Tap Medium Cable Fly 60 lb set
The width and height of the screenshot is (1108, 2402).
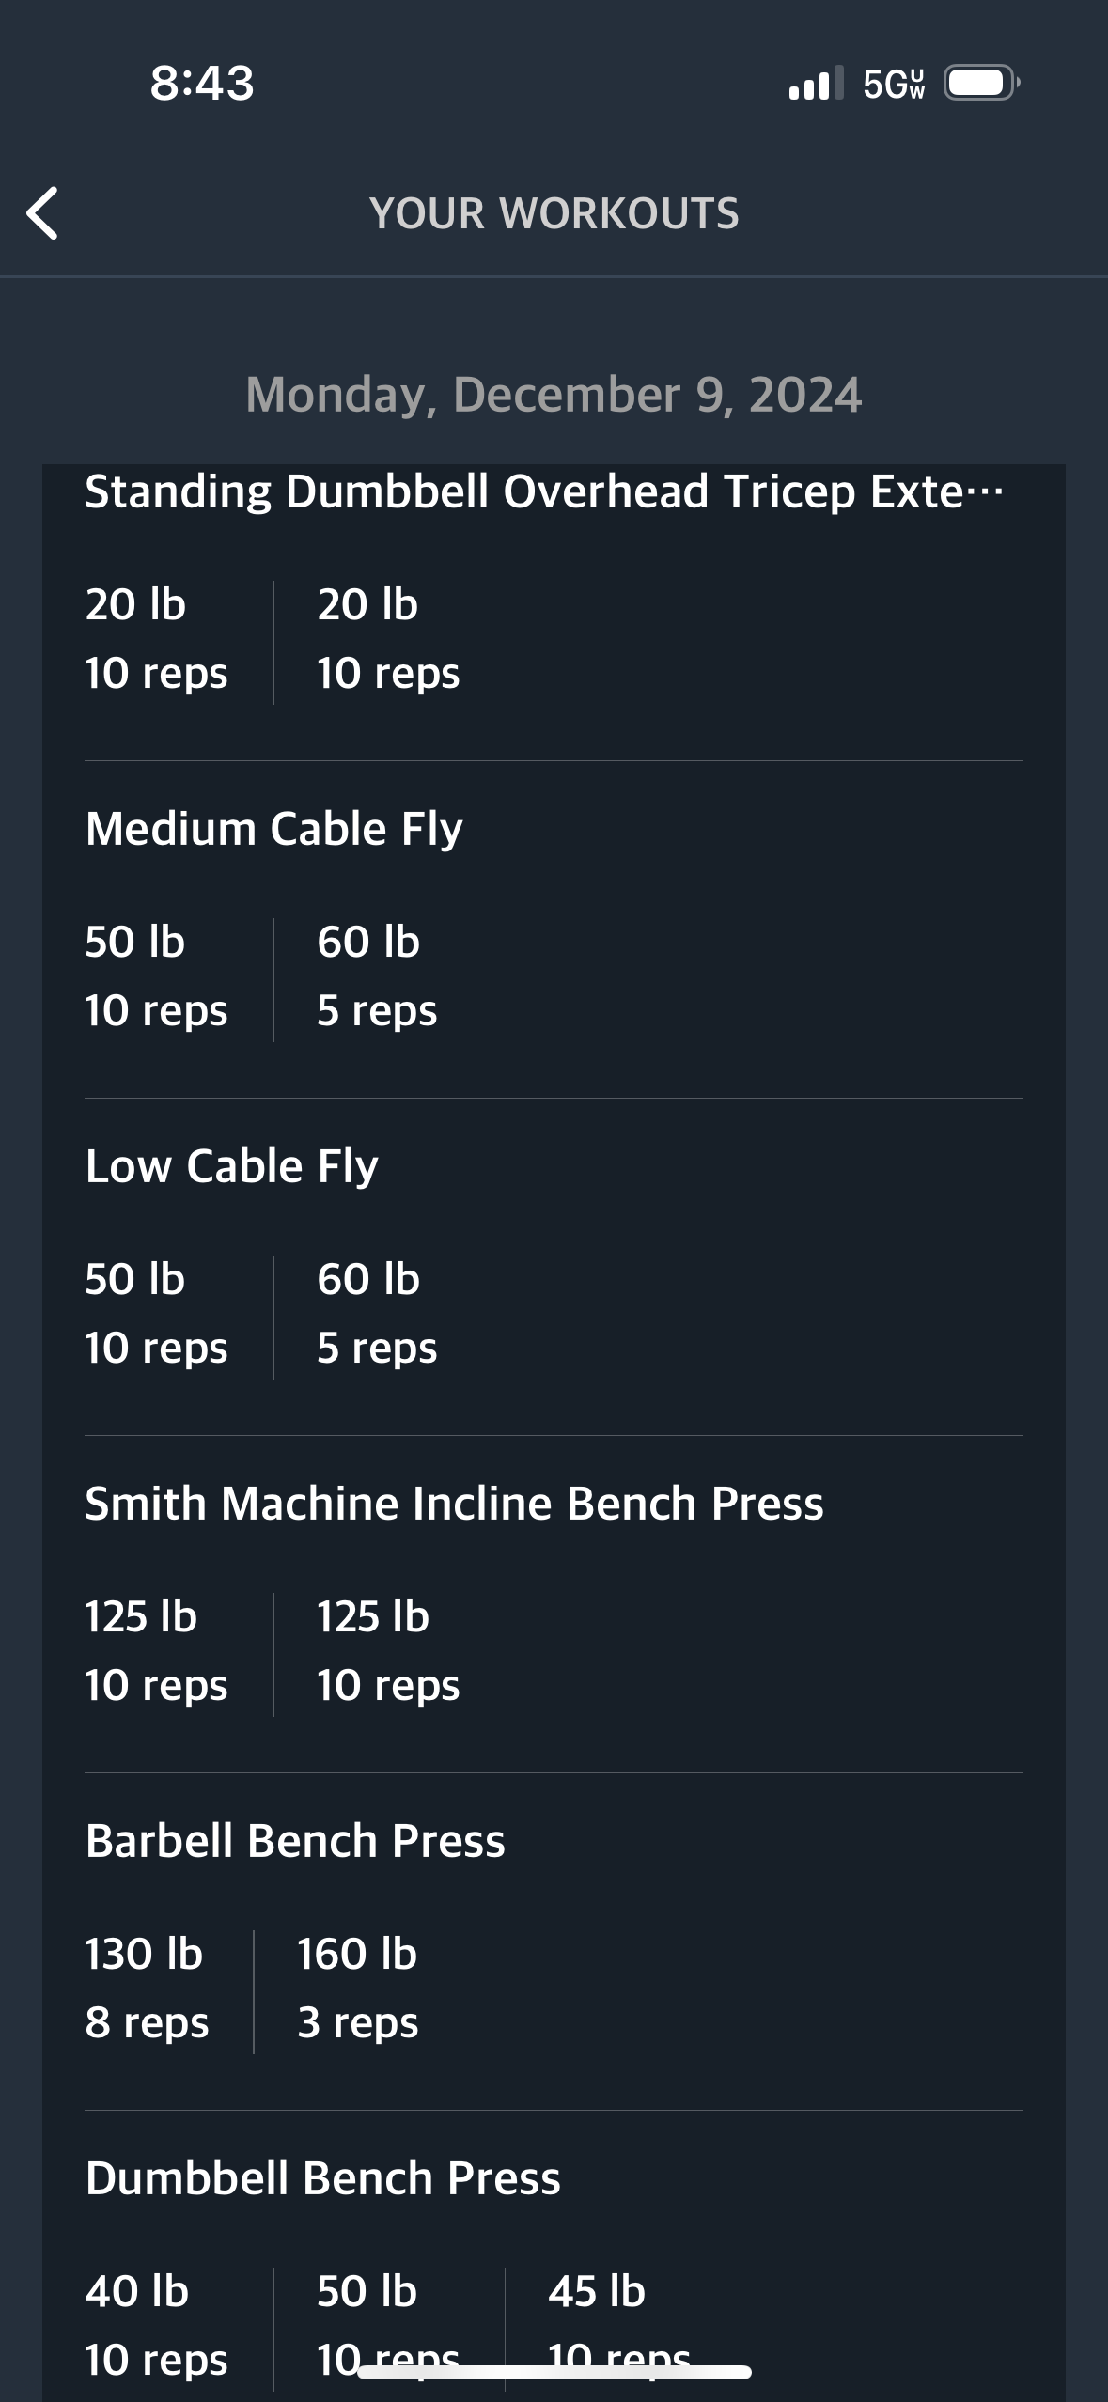click(377, 976)
